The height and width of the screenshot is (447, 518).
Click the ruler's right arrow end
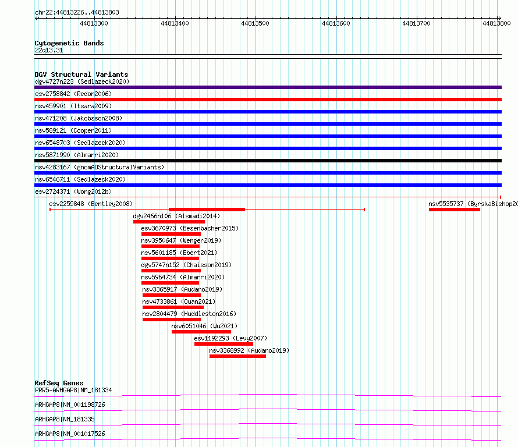pos(499,18)
